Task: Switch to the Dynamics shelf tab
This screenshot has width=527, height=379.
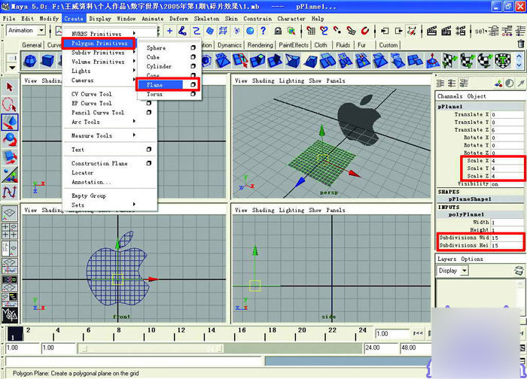Action: pos(230,45)
